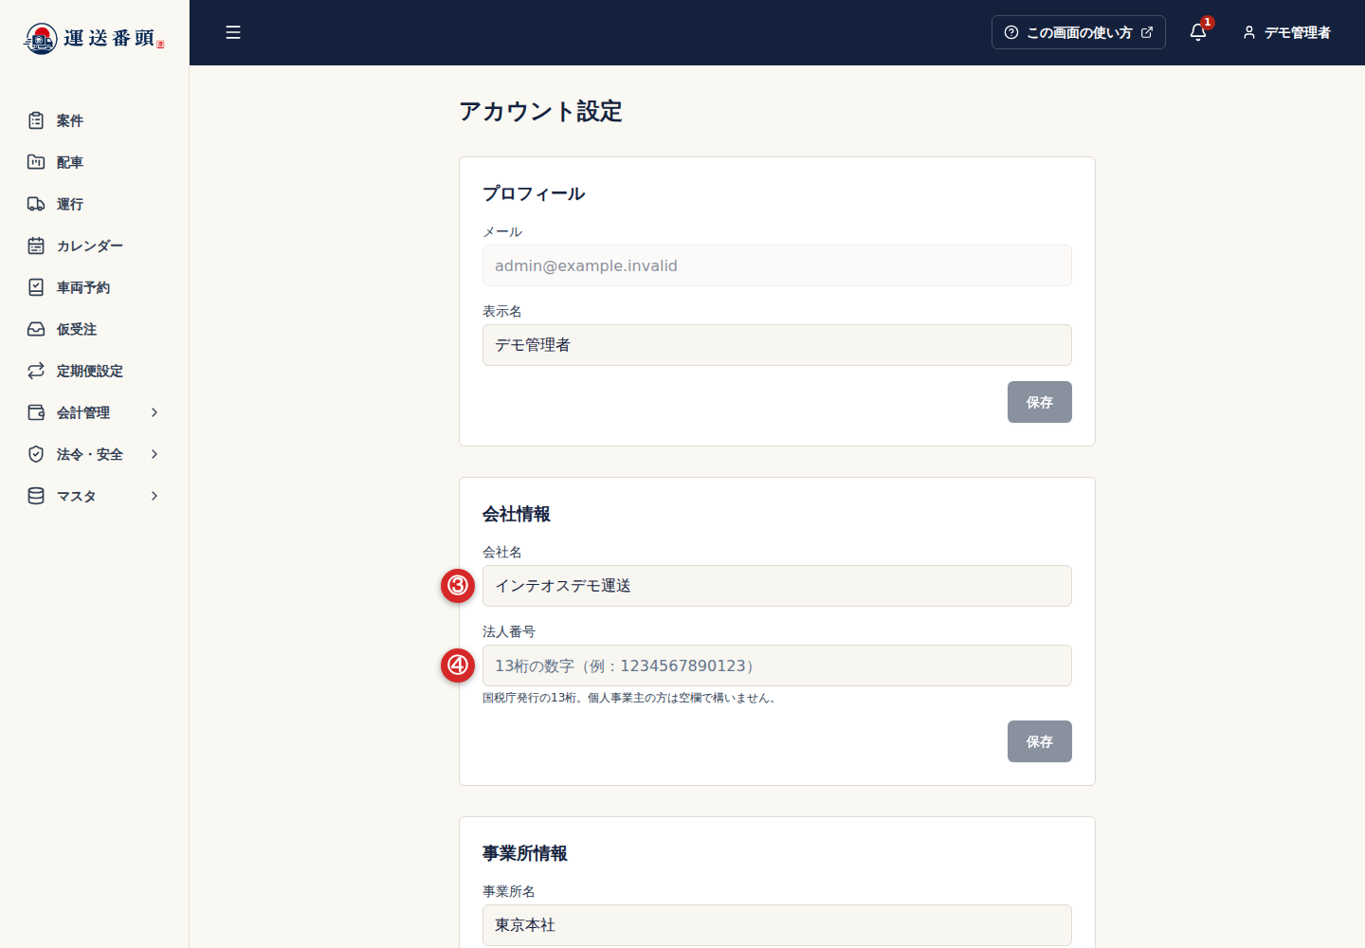Click the 事業所名 label
Image resolution: width=1365 pixels, height=948 pixels.
[509, 891]
